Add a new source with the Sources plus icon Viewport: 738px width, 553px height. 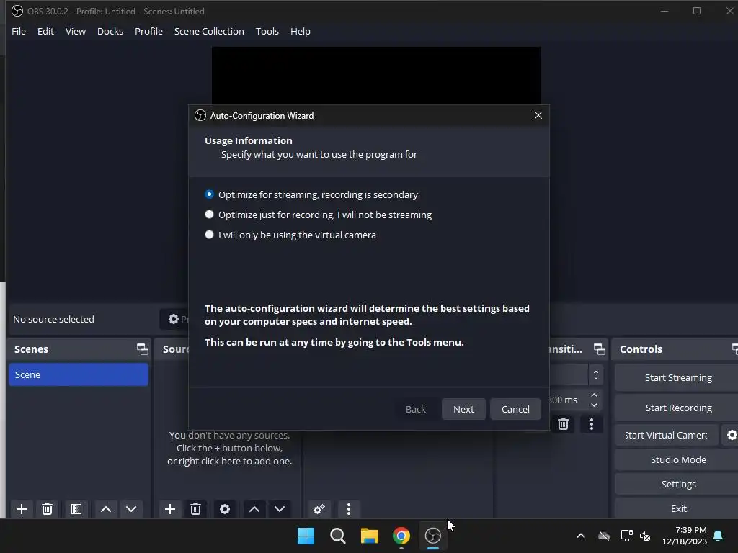point(170,509)
